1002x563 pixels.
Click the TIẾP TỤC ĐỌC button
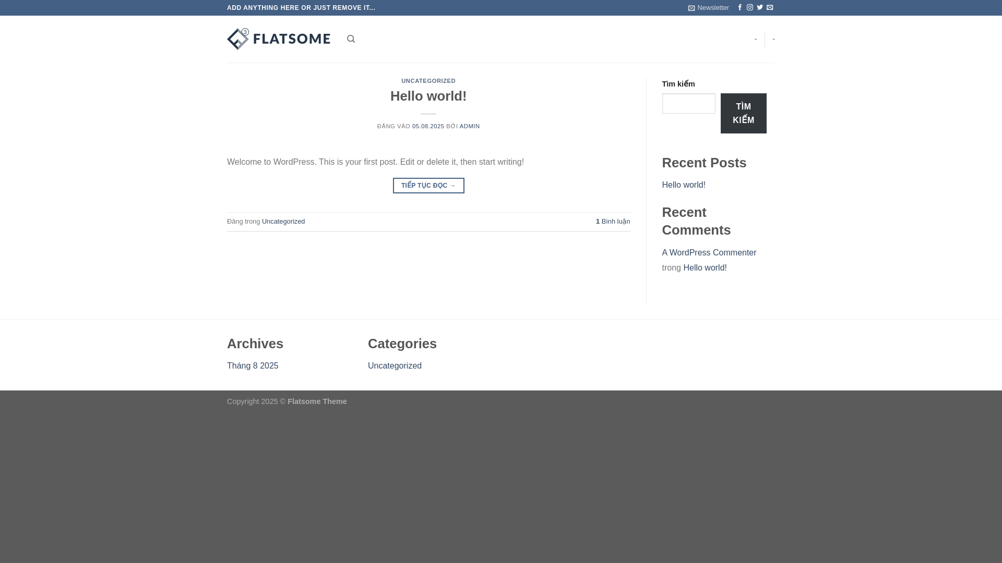click(x=428, y=186)
